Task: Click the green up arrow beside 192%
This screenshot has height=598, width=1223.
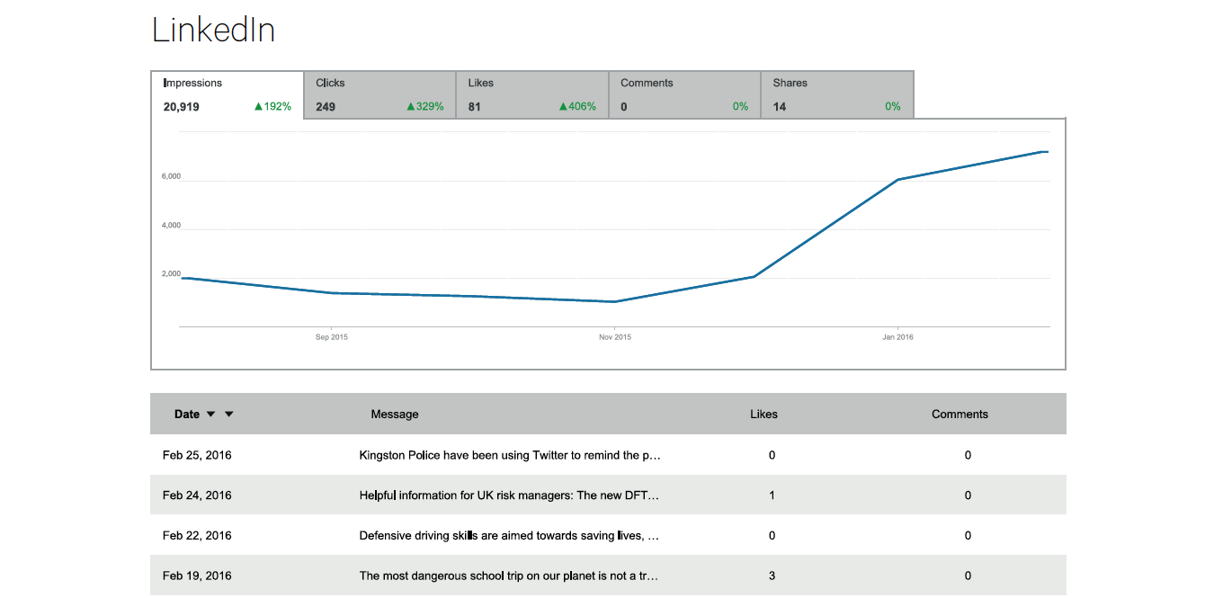Action: tap(258, 107)
